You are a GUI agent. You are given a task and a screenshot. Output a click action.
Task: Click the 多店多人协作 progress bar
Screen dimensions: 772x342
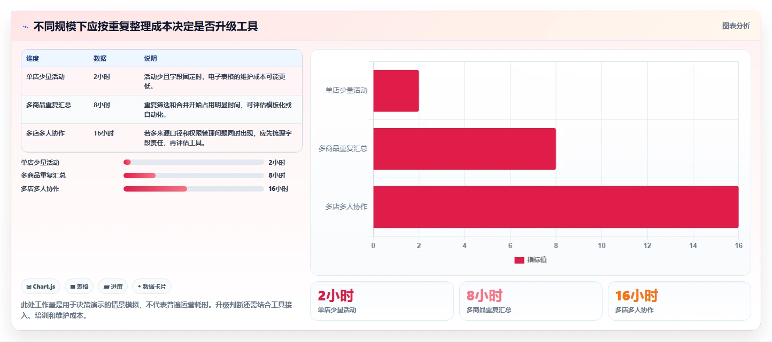[194, 188]
